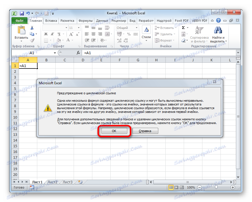Click the cell borders icon
This screenshot has height=202, width=252.
pyautogui.click(x=46, y=40)
